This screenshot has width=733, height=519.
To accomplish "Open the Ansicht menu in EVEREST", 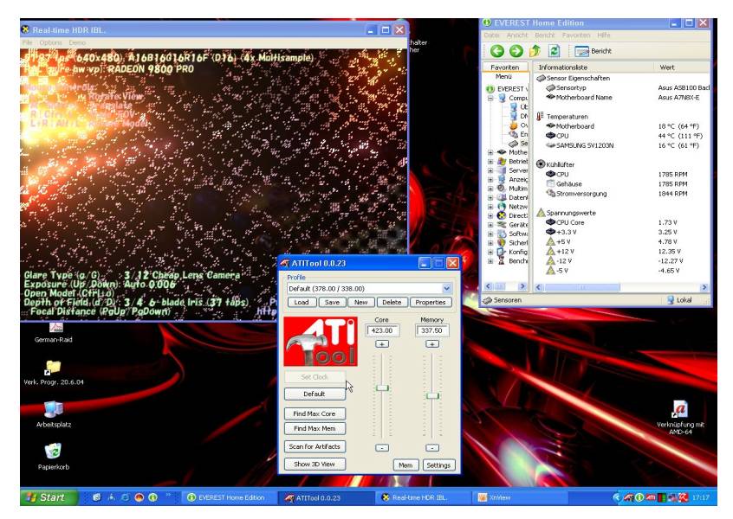I will [x=517, y=35].
